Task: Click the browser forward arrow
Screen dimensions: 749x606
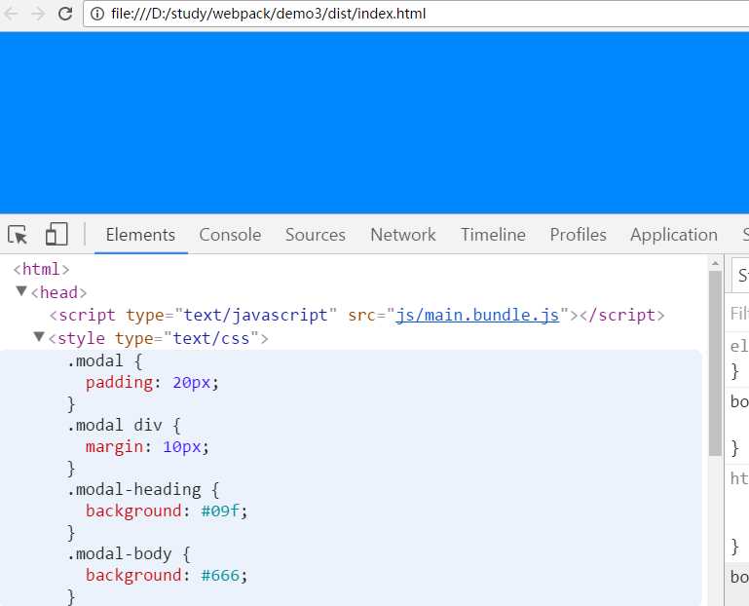Action: [x=38, y=14]
